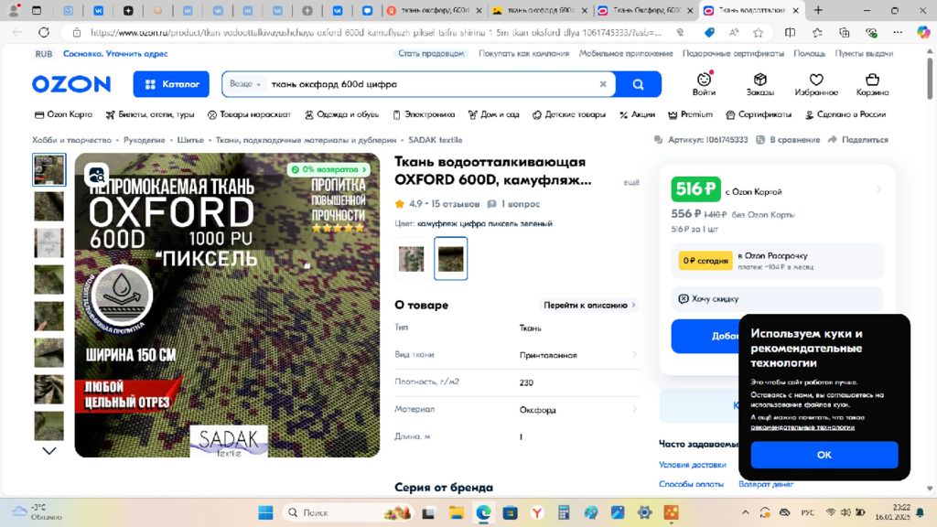Expand the Везде search scope dropdown
The image size is (937, 527).
coord(245,84)
